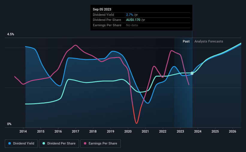Viewport: 246px width, 152px height.
Task: Click the 2025 x-axis label
Action: pos(215,131)
